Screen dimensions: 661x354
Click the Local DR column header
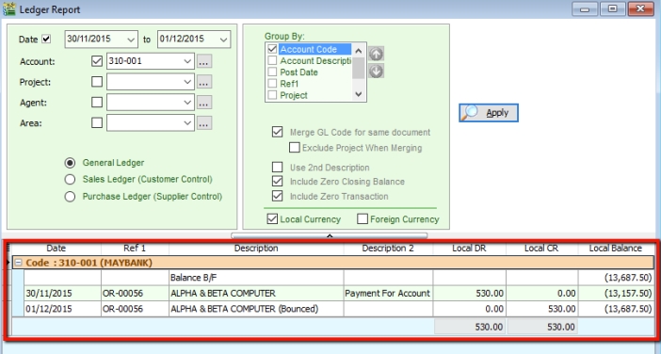(x=469, y=249)
